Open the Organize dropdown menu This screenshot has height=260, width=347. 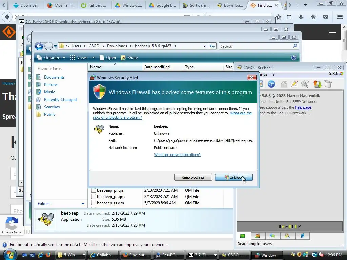click(52, 58)
